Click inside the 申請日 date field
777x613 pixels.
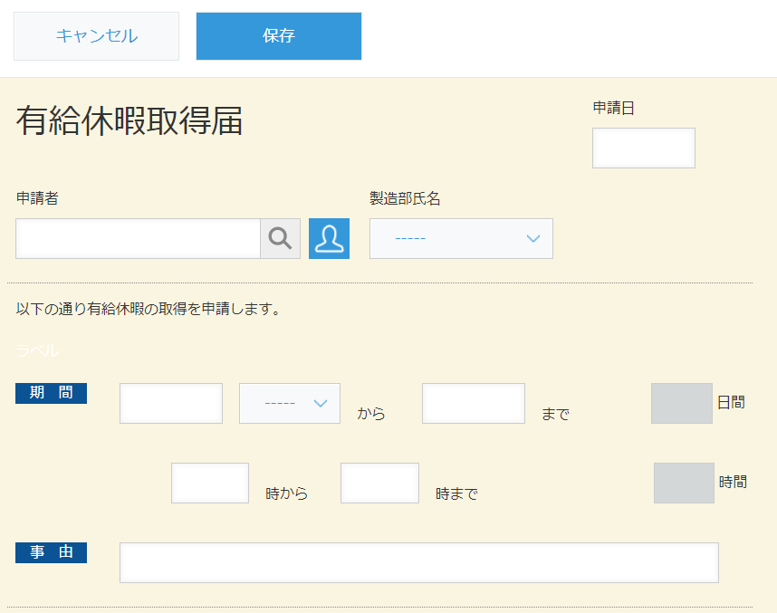pos(643,148)
